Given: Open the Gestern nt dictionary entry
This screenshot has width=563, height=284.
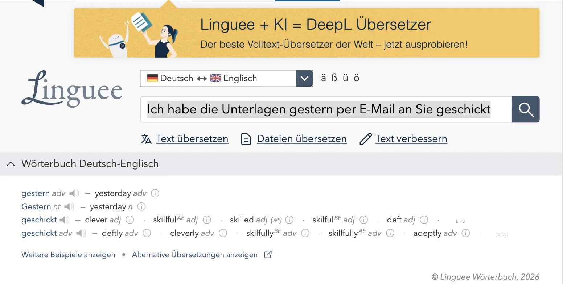Looking at the screenshot, I should click(x=36, y=207).
